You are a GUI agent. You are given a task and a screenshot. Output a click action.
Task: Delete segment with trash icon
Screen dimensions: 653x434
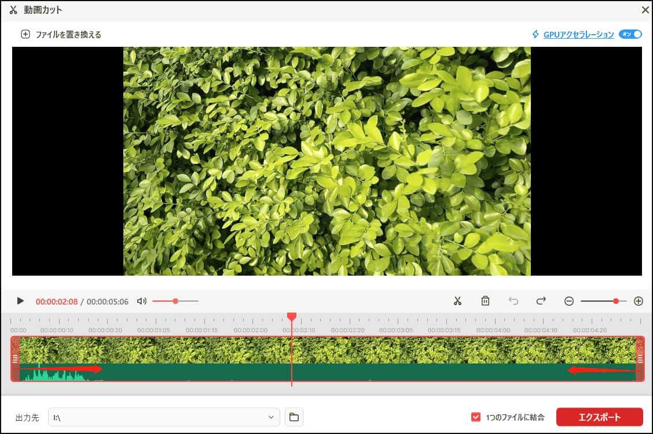point(485,301)
